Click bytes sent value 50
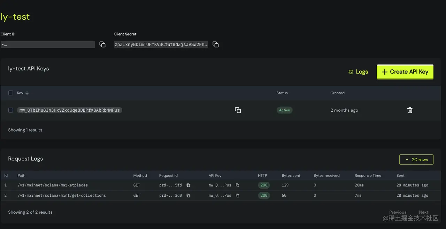The width and height of the screenshot is (446, 229). 284,196
